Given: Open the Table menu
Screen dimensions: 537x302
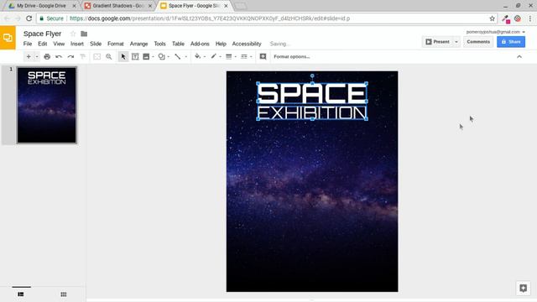Looking at the screenshot, I should [178, 44].
